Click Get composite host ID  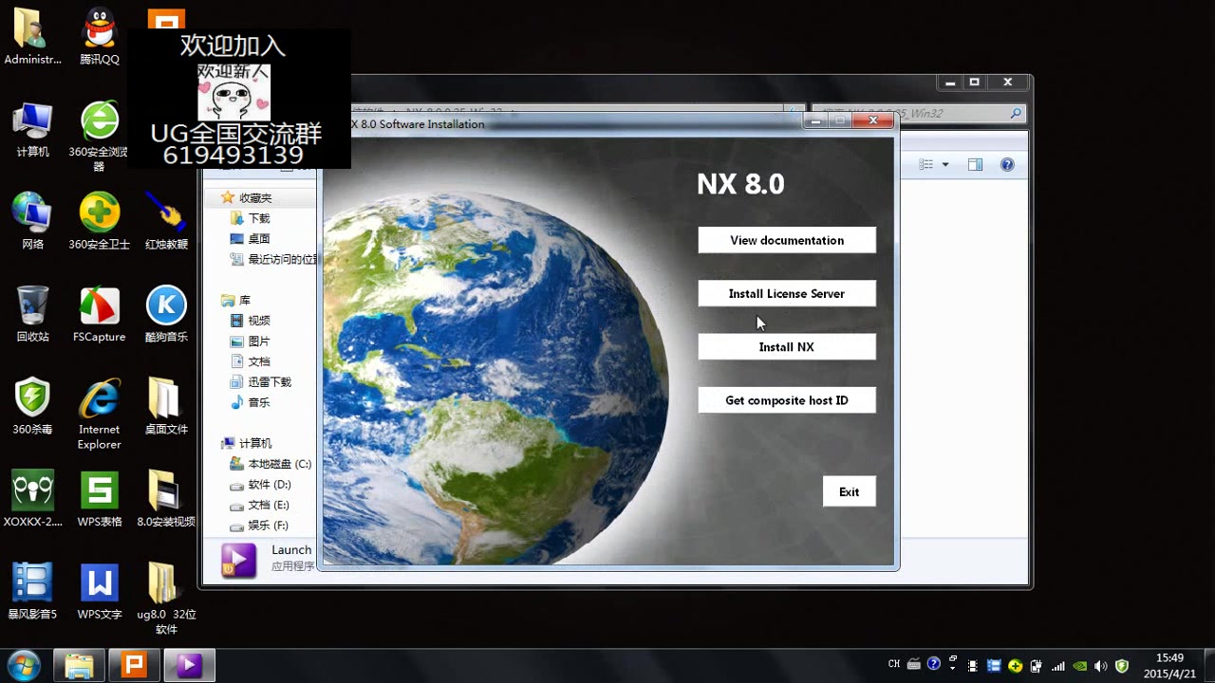coord(787,400)
